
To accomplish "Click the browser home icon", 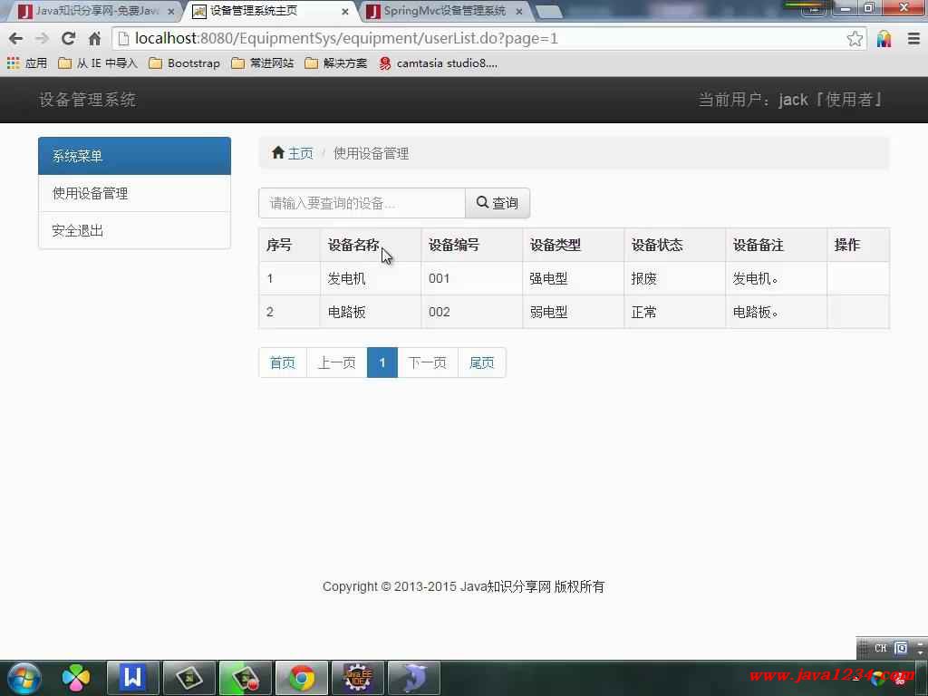I will click(x=94, y=38).
